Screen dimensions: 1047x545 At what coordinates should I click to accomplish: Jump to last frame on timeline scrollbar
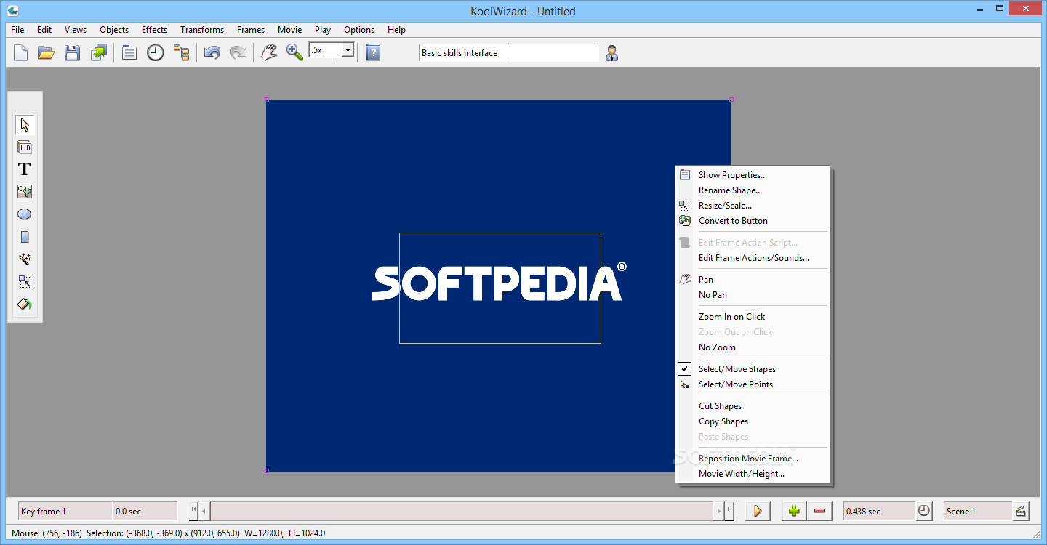(729, 511)
